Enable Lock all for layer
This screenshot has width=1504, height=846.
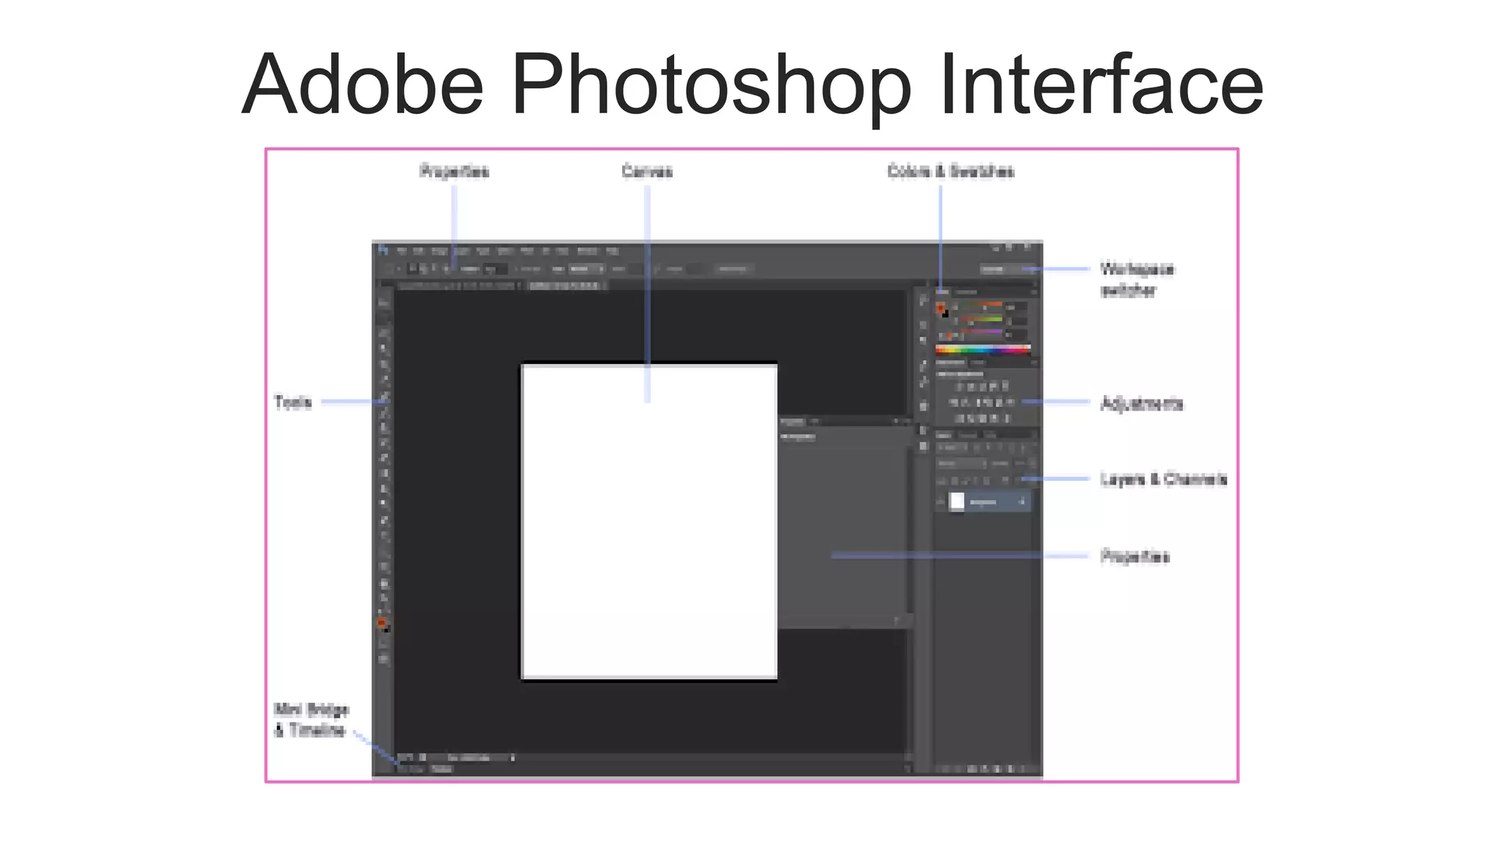point(987,480)
